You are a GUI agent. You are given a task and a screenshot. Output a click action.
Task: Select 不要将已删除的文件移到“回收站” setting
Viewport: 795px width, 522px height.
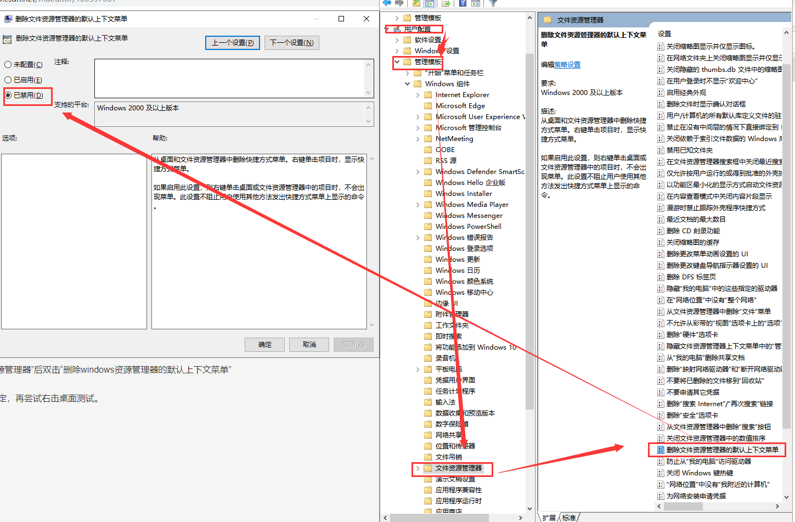click(x=715, y=381)
